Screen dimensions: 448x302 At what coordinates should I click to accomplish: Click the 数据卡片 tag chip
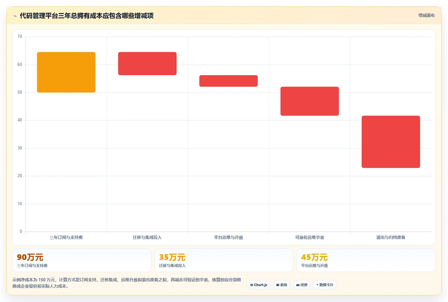coord(325,285)
